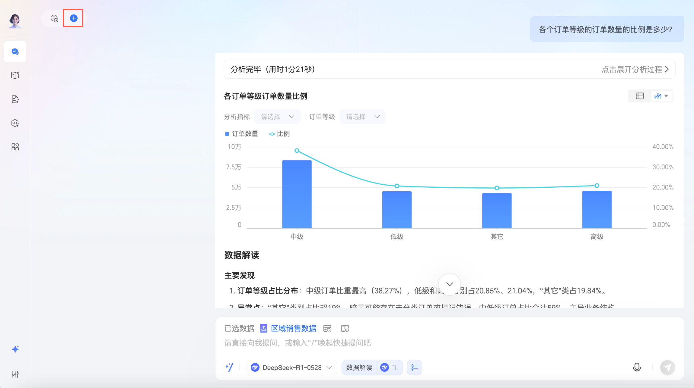The image size is (694, 388).
Task: Open the apps grid sidebar icon
Action: click(x=15, y=147)
